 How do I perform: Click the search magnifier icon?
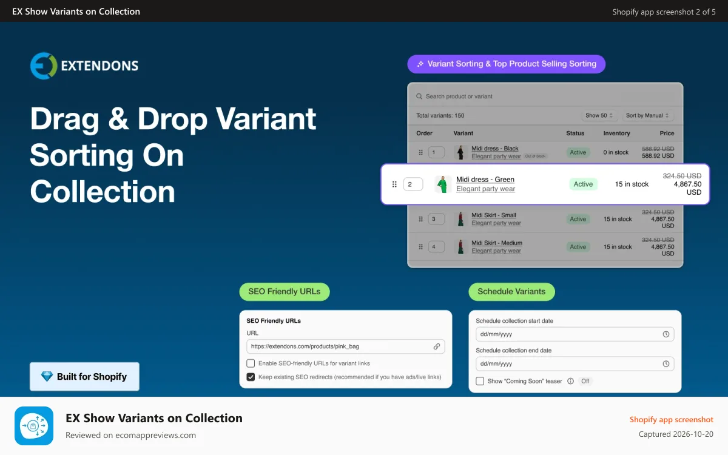click(x=419, y=96)
